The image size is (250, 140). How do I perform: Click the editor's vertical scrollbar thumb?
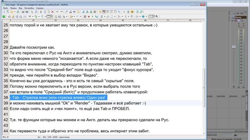pyautogui.click(x=204, y=88)
